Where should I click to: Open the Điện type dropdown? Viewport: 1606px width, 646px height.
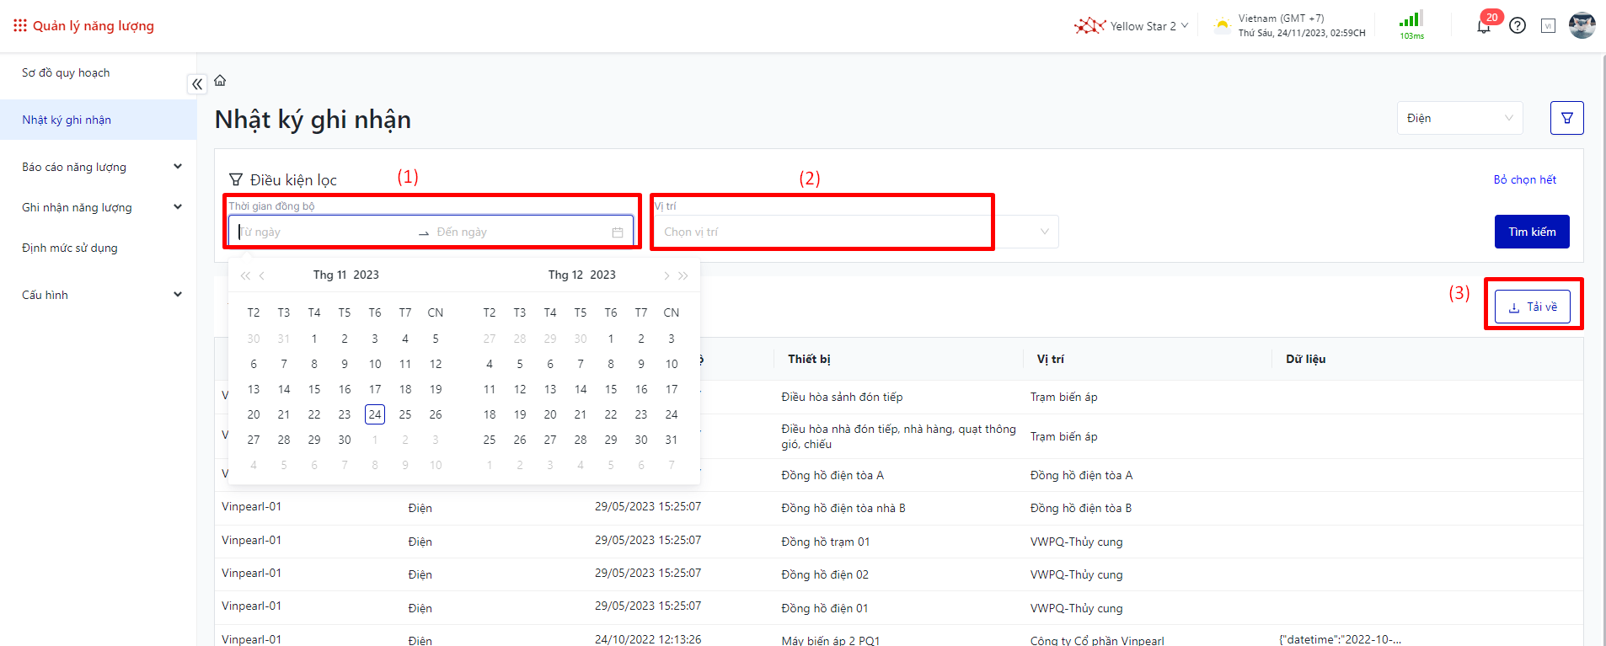click(1459, 118)
